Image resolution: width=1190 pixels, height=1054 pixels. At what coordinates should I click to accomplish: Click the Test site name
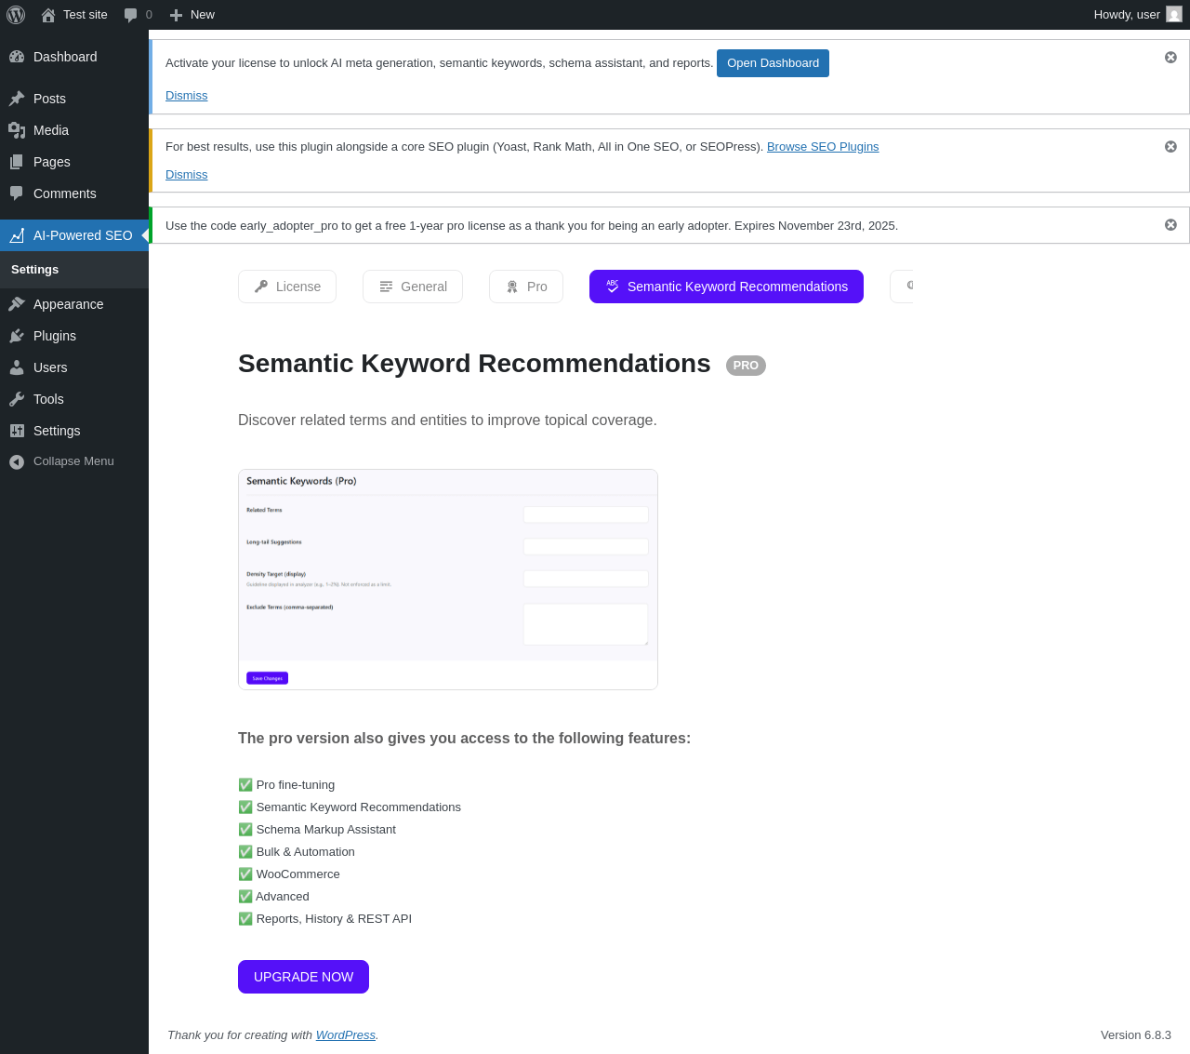tap(86, 15)
